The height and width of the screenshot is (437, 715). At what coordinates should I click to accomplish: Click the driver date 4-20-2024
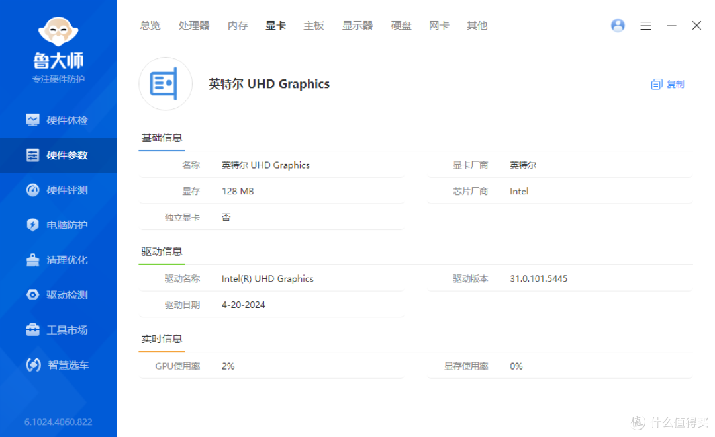(x=244, y=305)
